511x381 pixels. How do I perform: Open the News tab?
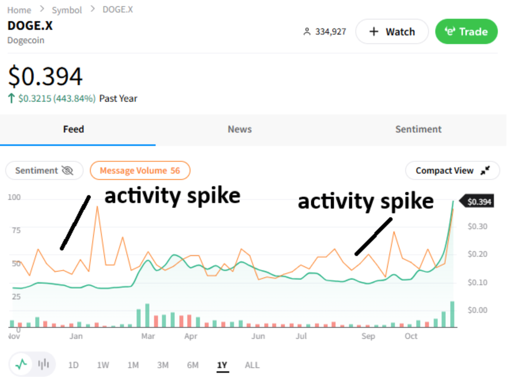coord(239,129)
